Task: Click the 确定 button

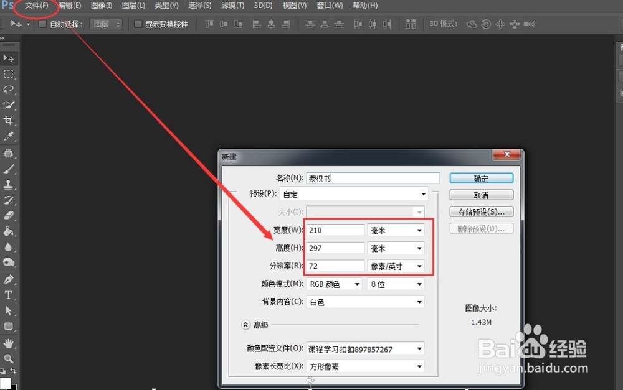Action: pos(481,179)
